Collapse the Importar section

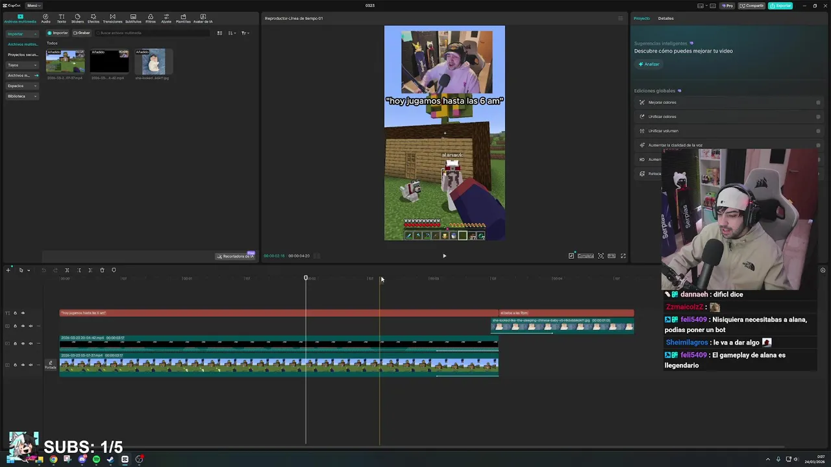click(x=22, y=34)
